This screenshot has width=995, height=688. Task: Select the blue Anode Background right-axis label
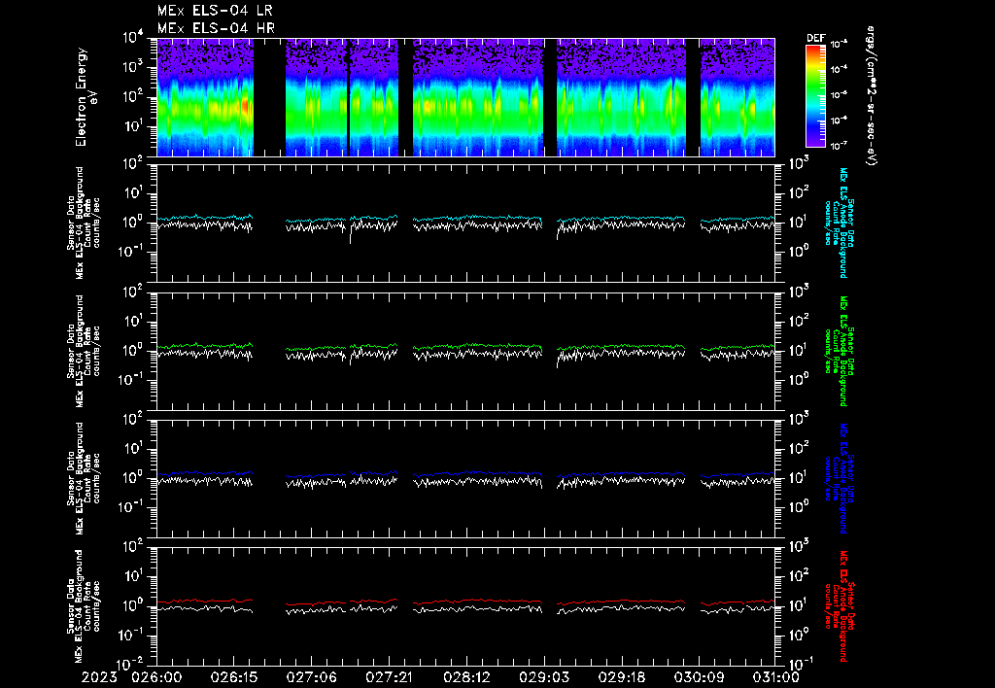tap(839, 479)
